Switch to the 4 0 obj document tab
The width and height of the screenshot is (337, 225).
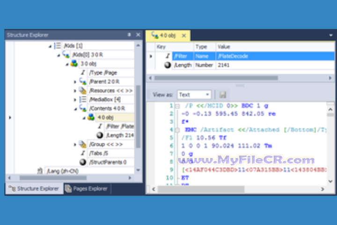tap(168, 36)
